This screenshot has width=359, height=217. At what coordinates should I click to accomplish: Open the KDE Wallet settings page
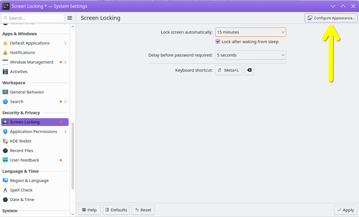[x=35, y=141]
